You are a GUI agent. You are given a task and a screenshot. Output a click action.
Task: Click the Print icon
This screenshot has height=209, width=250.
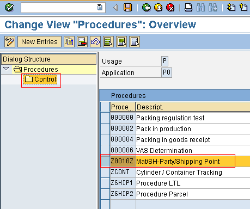click(x=188, y=8)
